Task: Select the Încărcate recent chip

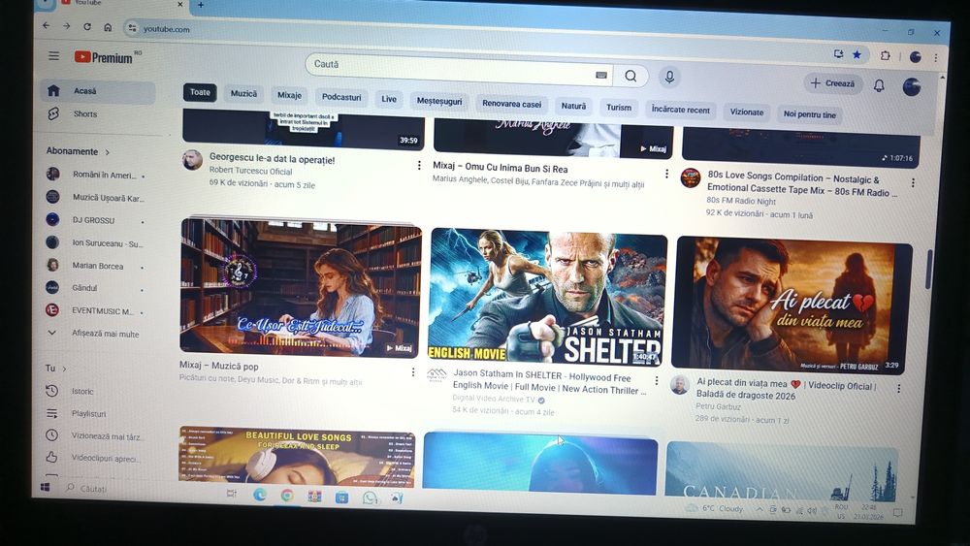Action: pos(681,110)
